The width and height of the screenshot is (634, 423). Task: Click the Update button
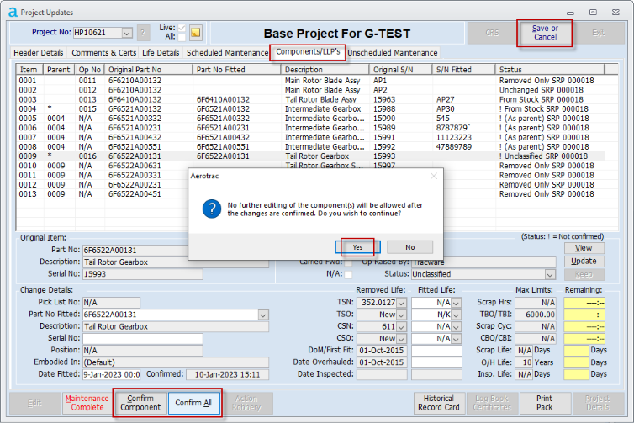(584, 262)
